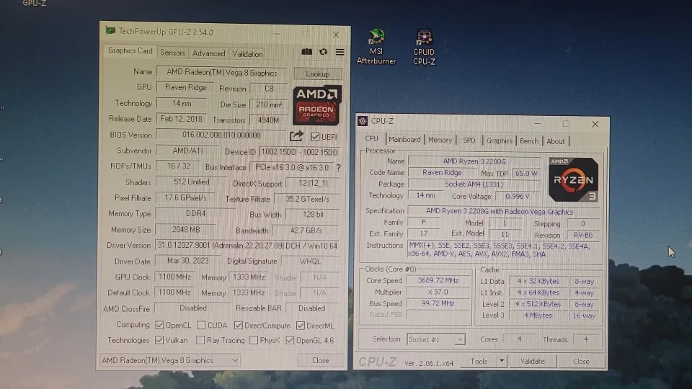
Task: Select the Graphics Card tab in GPU-Z
Action: click(130, 50)
